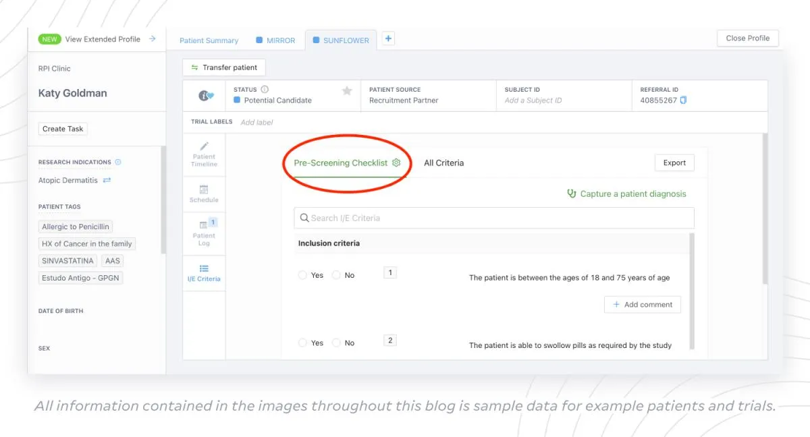Expand View Extended Profile arrow
Screen dimensions: 810x437
152,39
